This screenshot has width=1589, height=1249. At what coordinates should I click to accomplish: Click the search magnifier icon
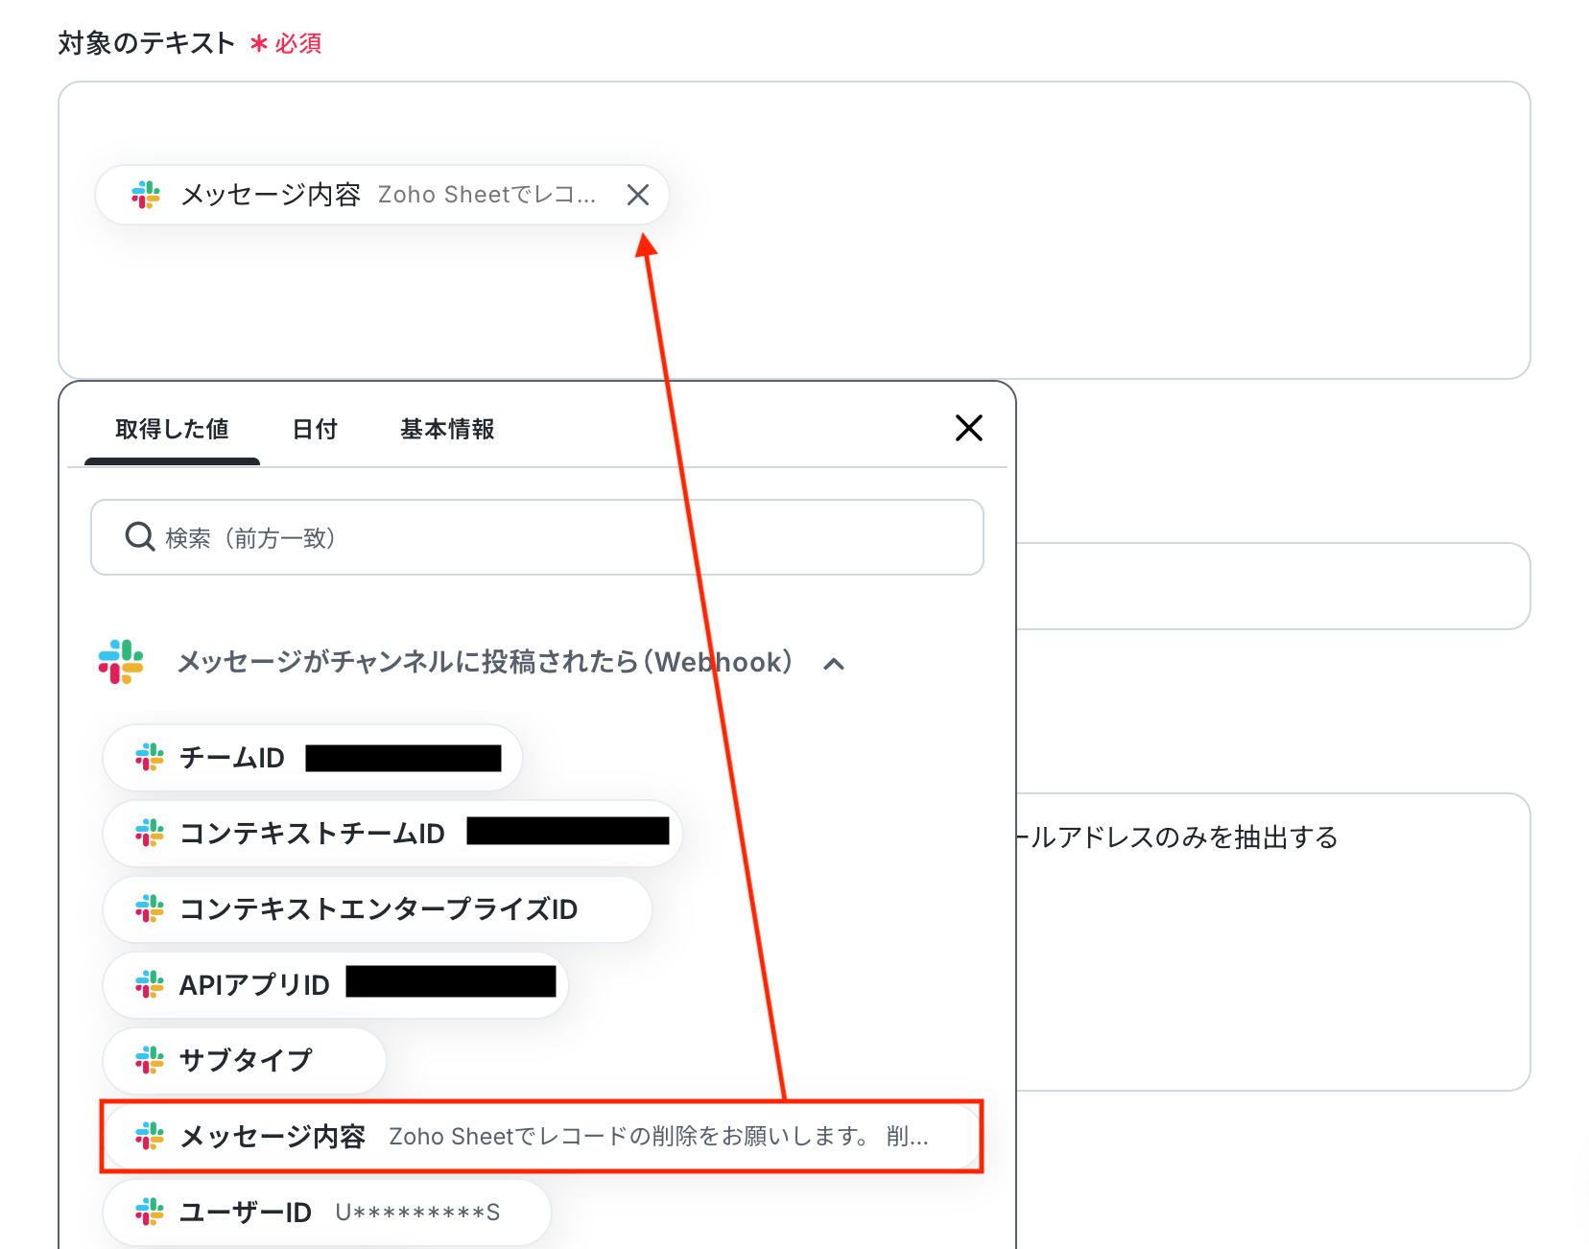(140, 537)
